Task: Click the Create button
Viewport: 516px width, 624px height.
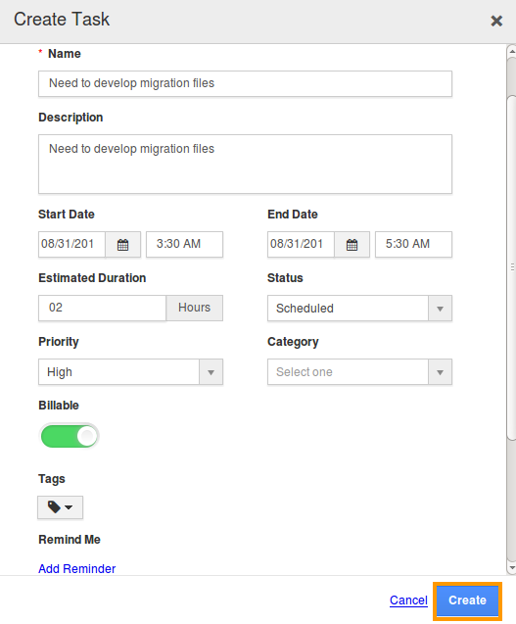Action: click(x=467, y=600)
